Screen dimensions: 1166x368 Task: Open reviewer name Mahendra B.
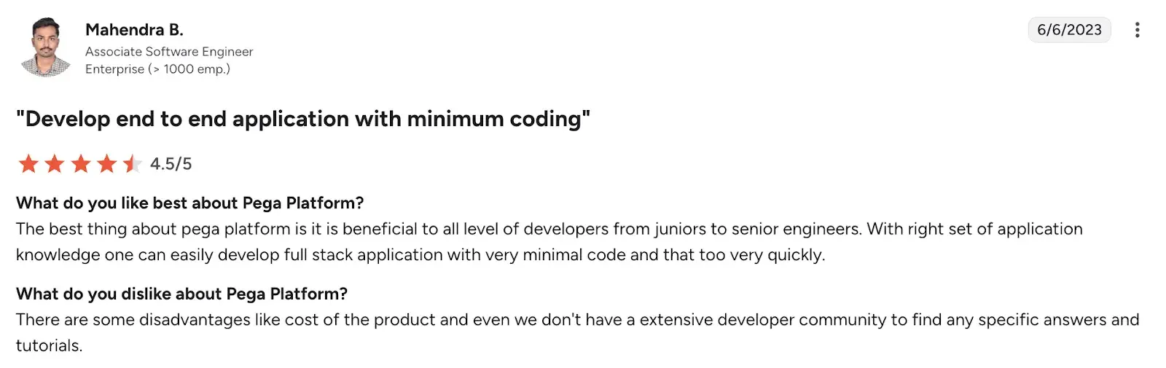(134, 30)
